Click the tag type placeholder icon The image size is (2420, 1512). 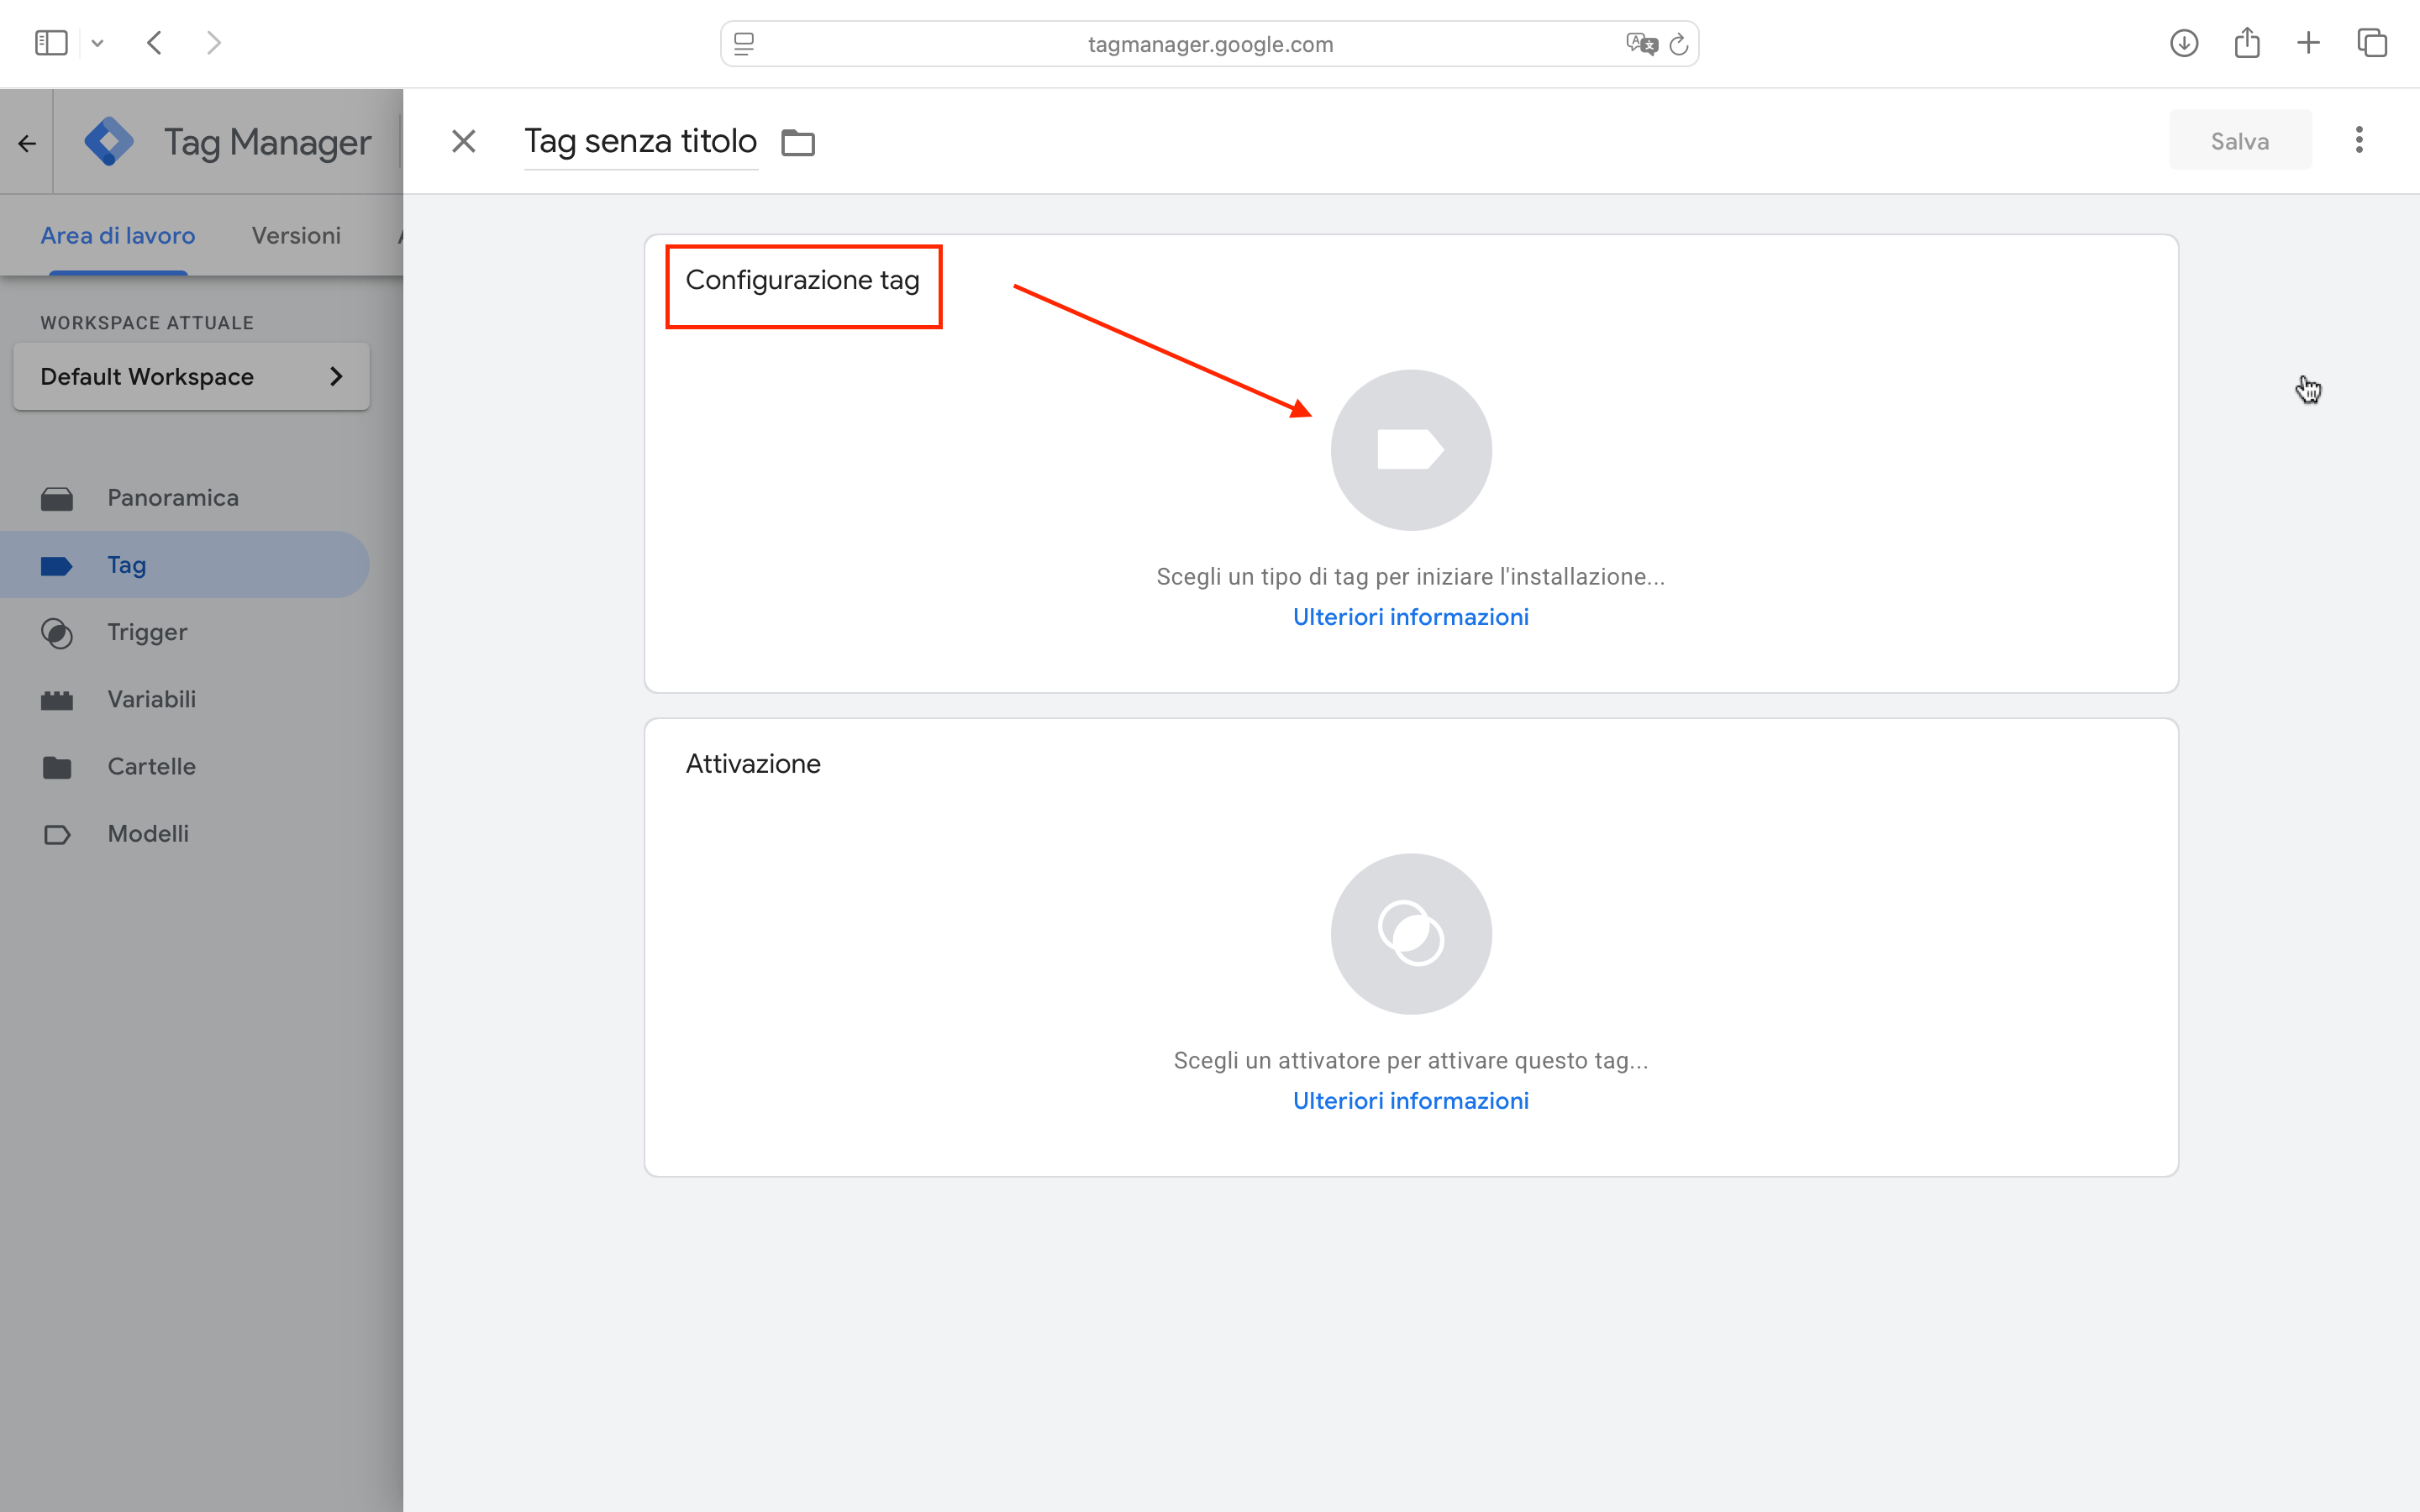pos(1410,450)
